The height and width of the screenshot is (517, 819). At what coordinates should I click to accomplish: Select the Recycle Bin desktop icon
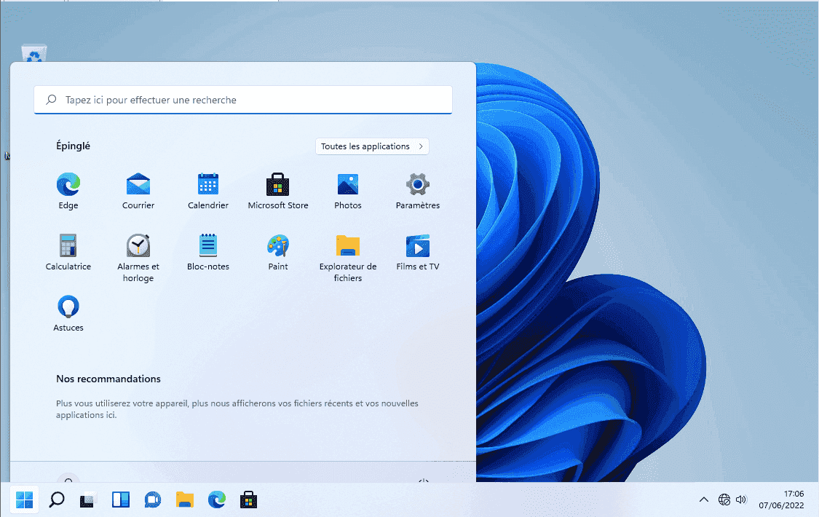(34, 53)
